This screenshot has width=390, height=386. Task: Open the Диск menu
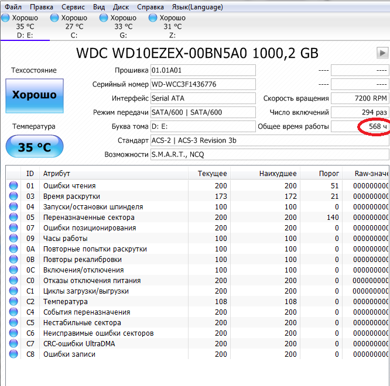[121, 7]
